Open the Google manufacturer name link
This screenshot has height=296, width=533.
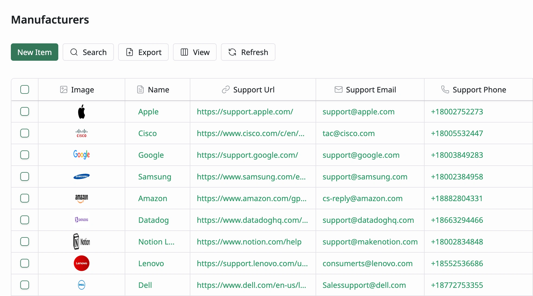151,155
